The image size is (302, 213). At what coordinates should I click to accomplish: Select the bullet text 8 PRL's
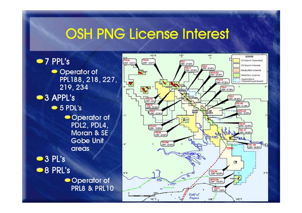tap(57, 170)
